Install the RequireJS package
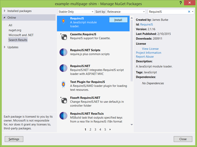This screenshot has width=197, height=147. (118, 20)
